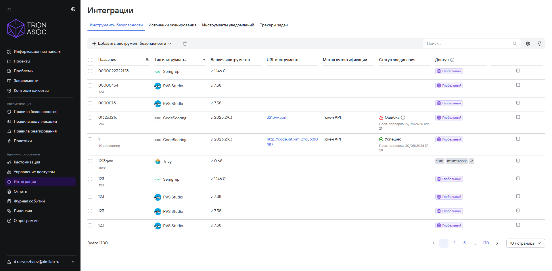
Task: Click the trash delete icon in toolbar
Action: coord(185,44)
